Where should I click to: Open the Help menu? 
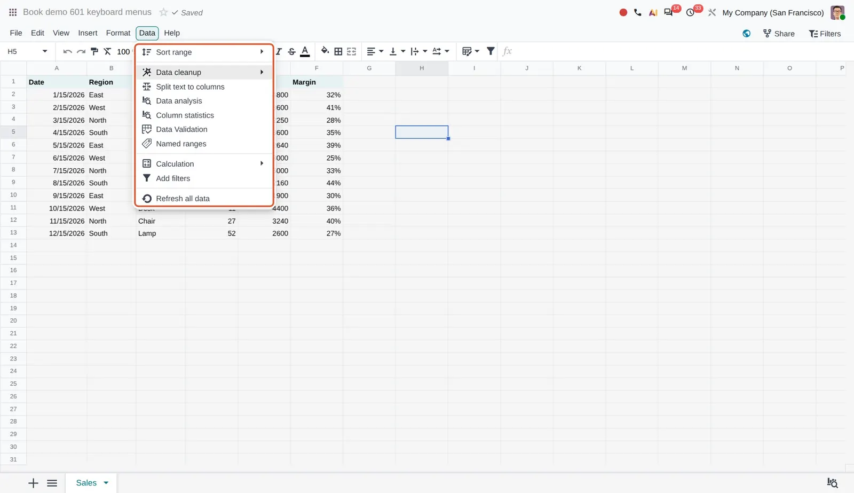click(x=172, y=33)
